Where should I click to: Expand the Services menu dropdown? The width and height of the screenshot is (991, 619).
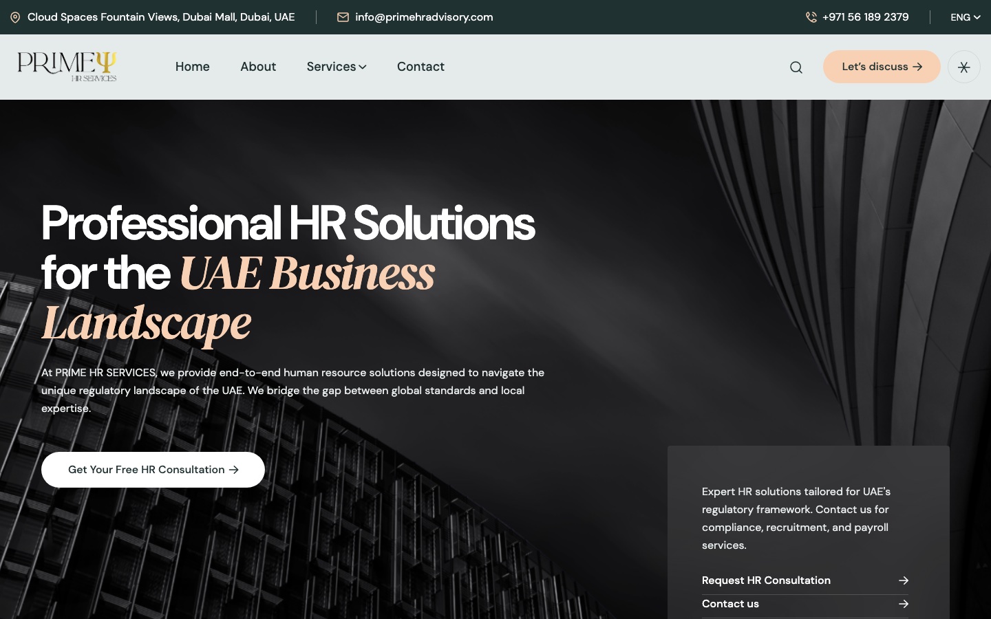(337, 67)
